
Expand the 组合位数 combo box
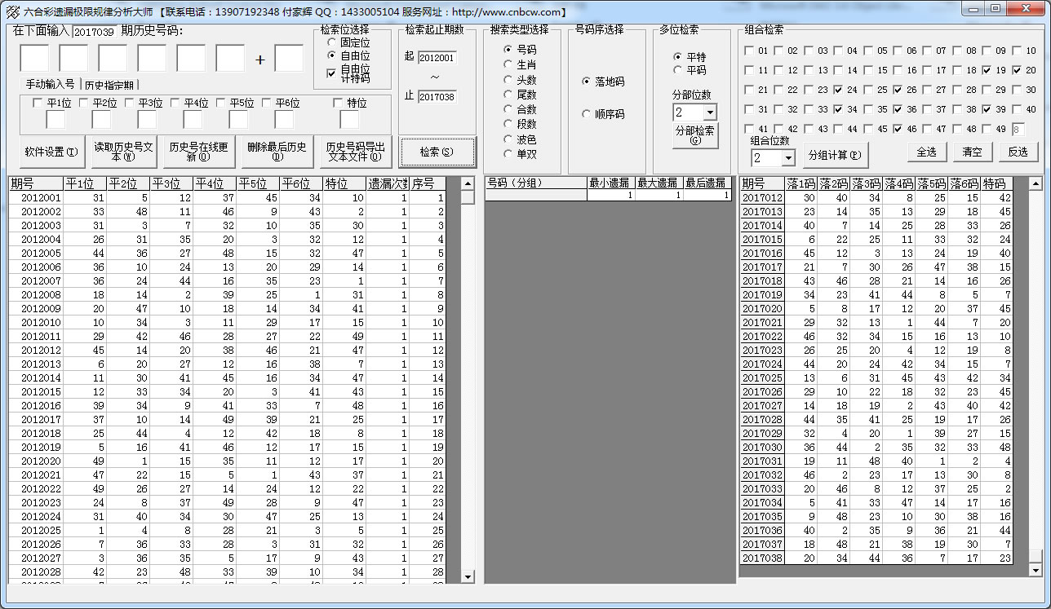pyautogui.click(x=787, y=158)
